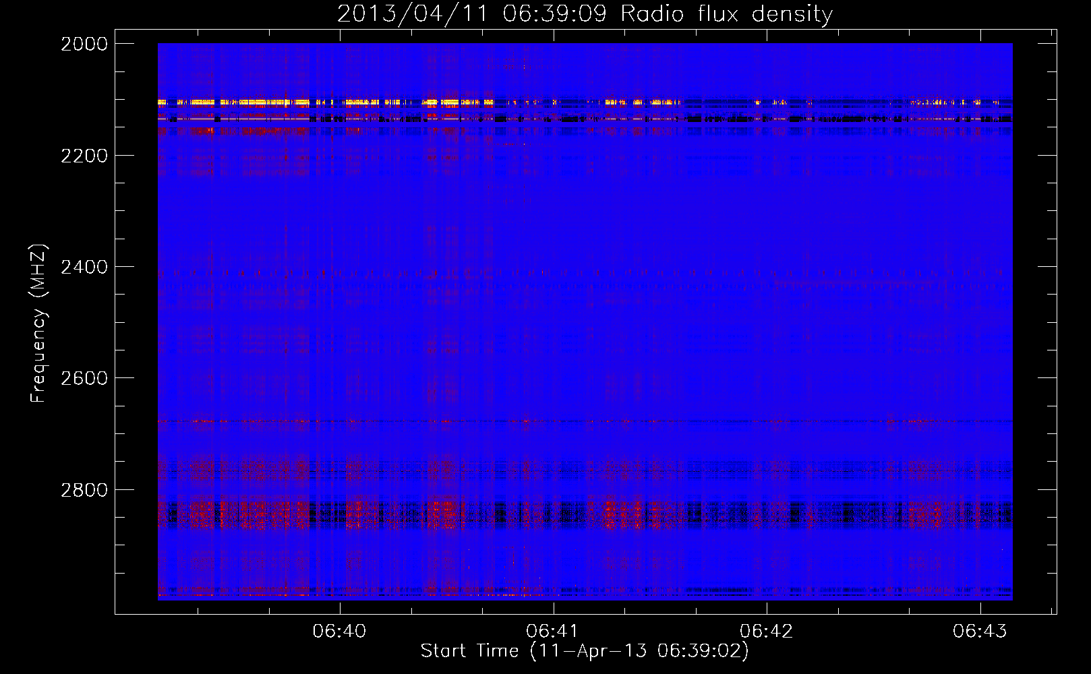Image resolution: width=1091 pixels, height=674 pixels.
Task: Click the 'Frequency (MHZ)' axis label
Action: [38, 324]
